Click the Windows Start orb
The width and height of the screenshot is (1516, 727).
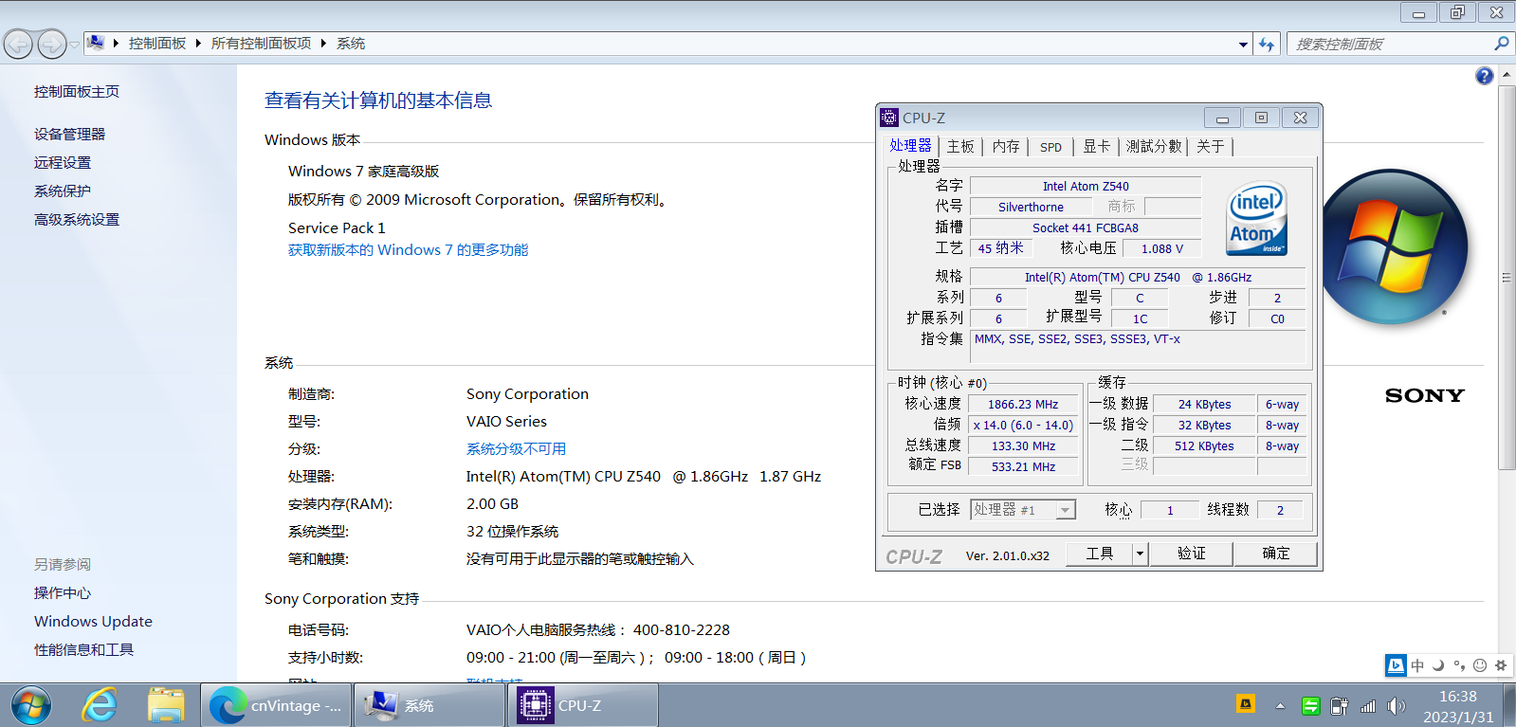tap(31, 705)
